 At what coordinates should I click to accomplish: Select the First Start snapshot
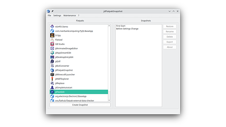coord(121,26)
